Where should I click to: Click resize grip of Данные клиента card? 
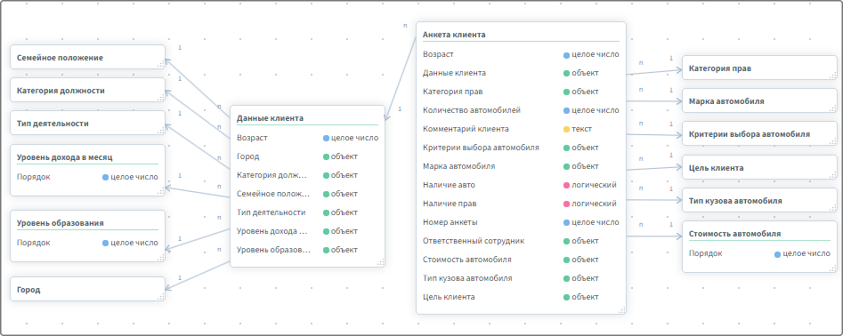[x=381, y=262]
